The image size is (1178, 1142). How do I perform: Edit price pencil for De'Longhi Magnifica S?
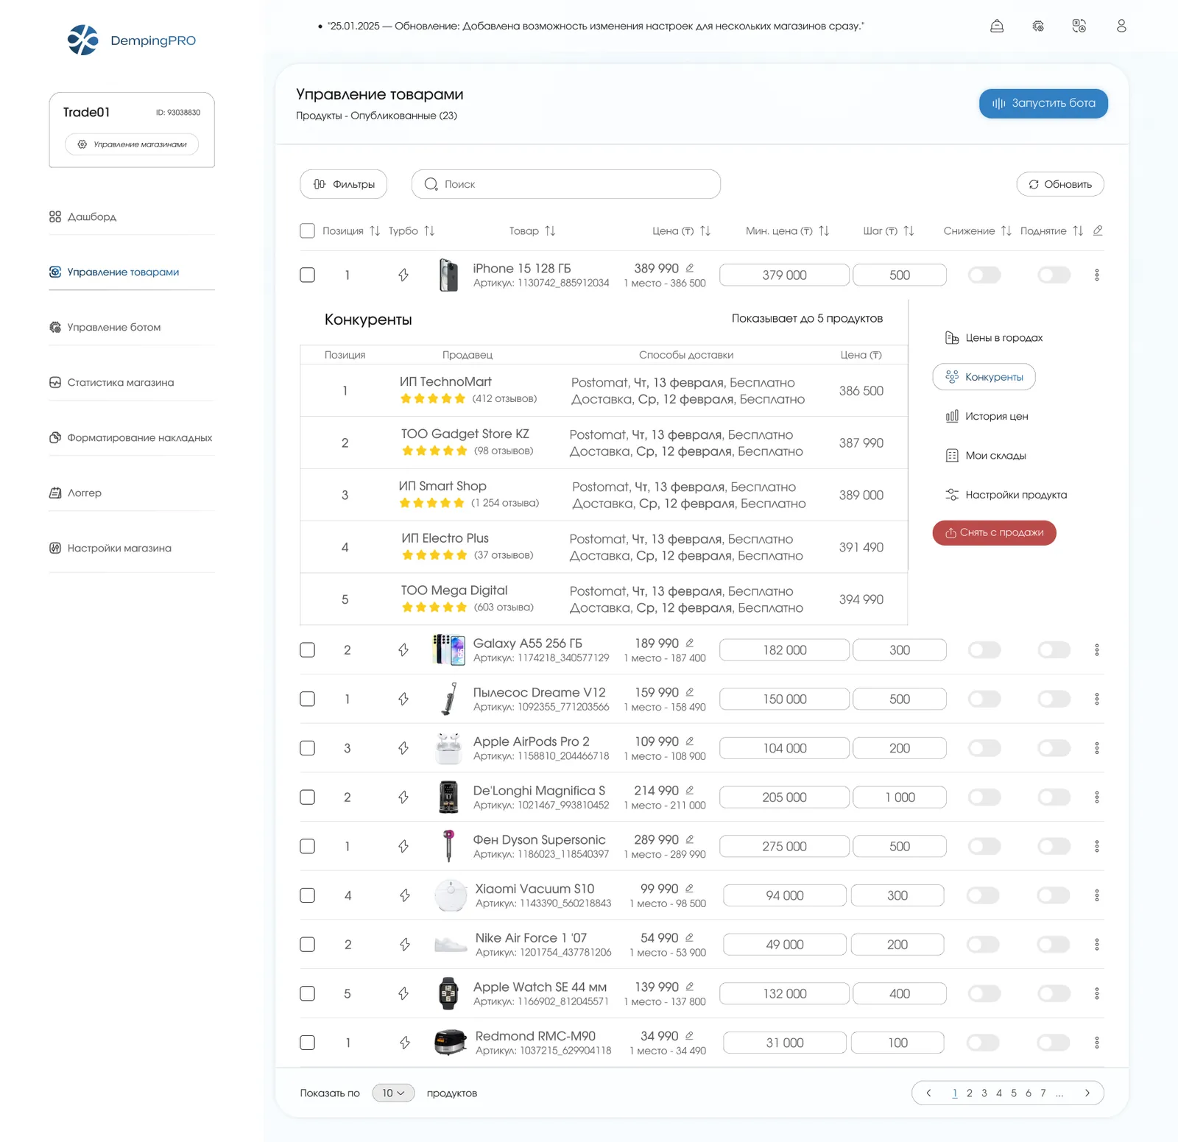point(690,790)
